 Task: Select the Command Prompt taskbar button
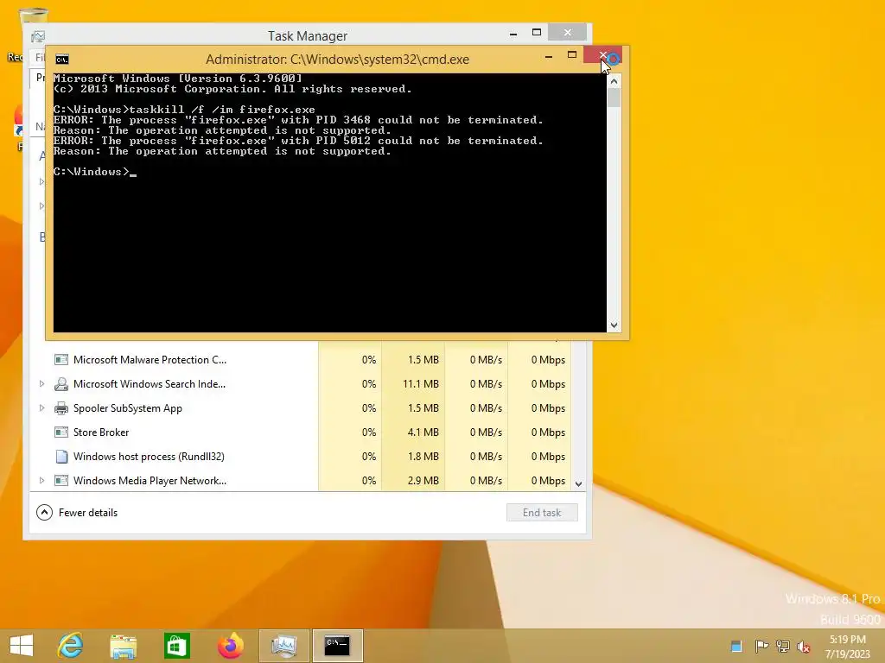click(338, 646)
